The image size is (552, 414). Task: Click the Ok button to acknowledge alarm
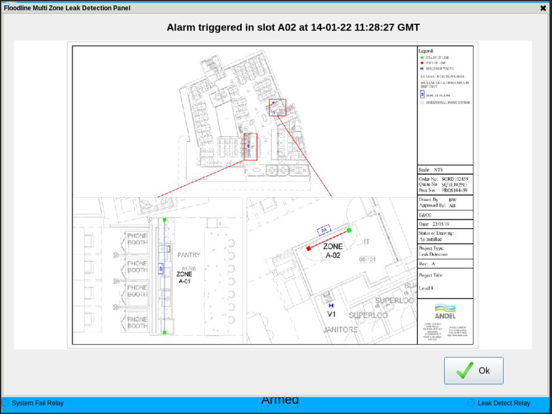point(473,371)
